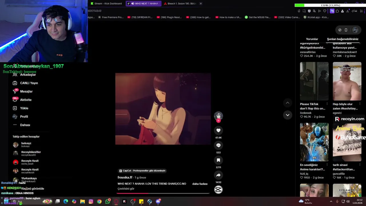Open volume control in system tray
The image size is (366, 206).
pos(348,201)
